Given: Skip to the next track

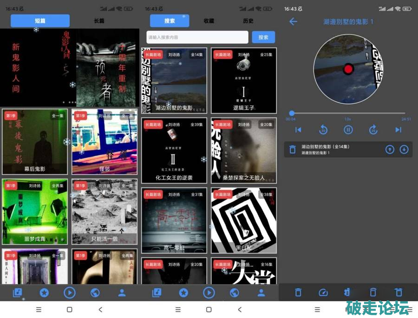Looking at the screenshot, I should point(398,130).
